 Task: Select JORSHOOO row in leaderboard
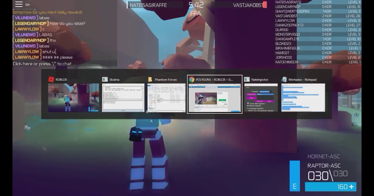[318, 57]
